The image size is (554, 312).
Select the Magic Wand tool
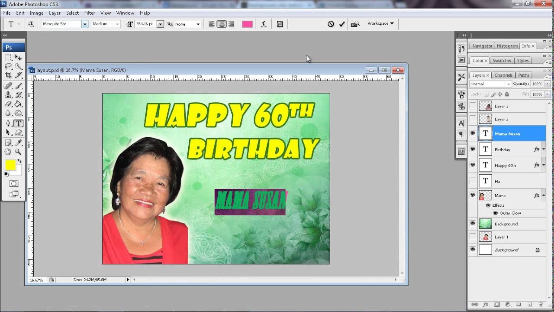pos(18,66)
